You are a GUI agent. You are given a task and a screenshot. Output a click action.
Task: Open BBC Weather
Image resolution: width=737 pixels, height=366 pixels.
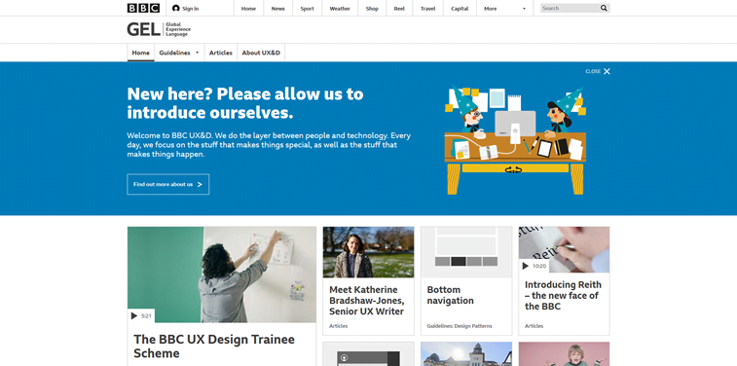pos(340,9)
